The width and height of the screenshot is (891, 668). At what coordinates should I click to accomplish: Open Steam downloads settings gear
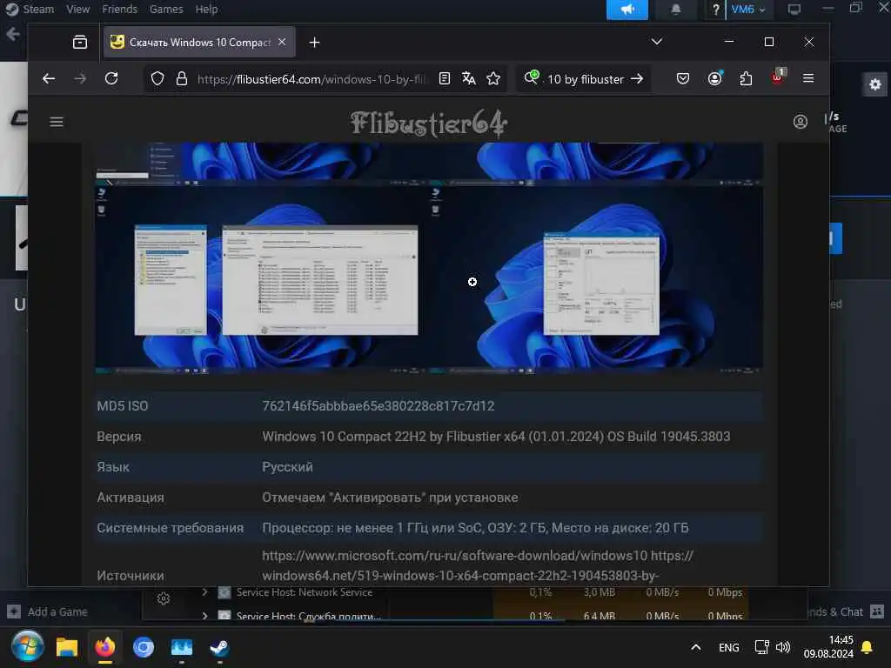click(x=875, y=84)
